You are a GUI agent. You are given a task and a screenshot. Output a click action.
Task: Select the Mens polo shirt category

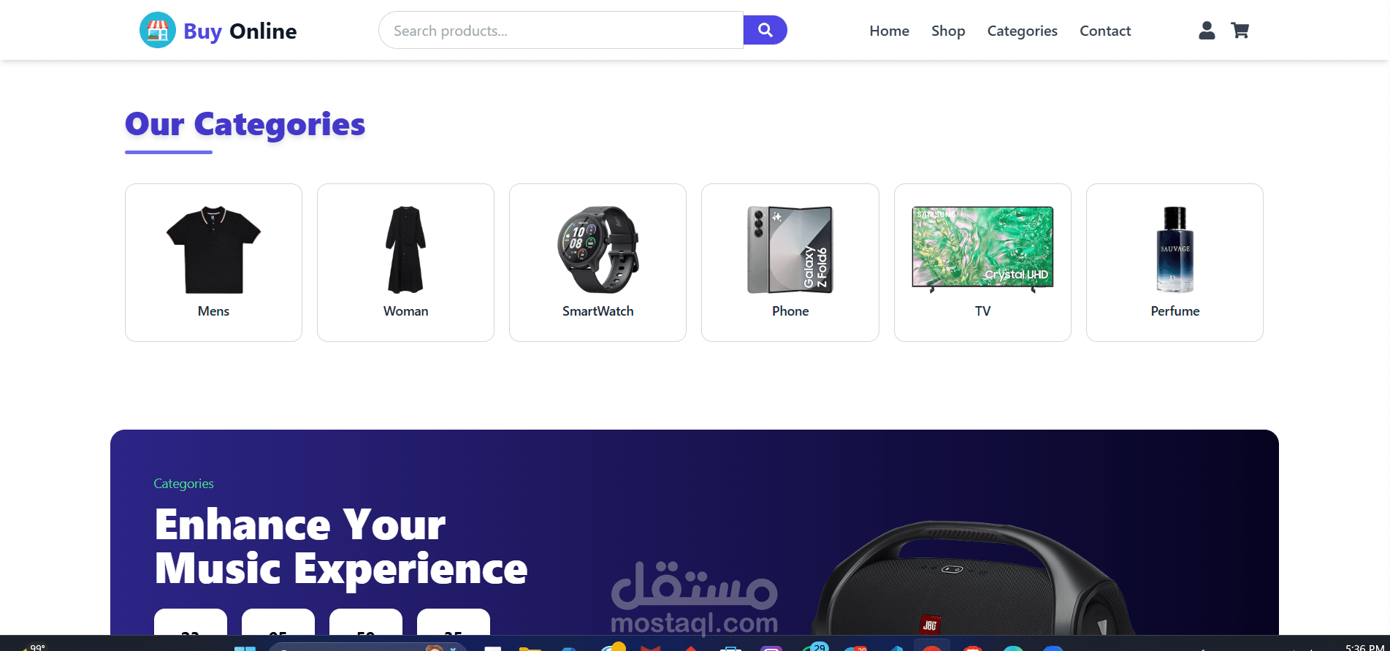point(213,262)
